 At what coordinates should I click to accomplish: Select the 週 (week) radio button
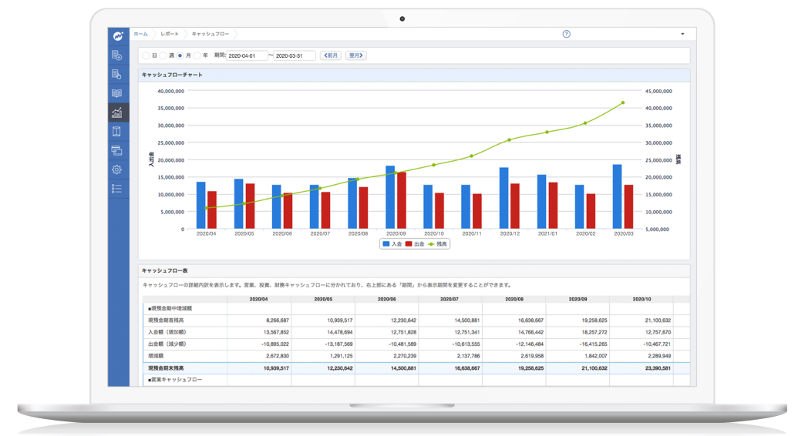163,55
